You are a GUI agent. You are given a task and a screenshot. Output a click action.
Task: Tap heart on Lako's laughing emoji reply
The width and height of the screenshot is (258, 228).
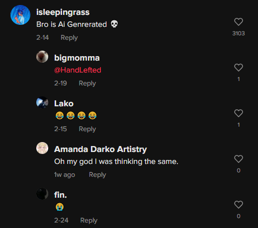[x=239, y=113]
